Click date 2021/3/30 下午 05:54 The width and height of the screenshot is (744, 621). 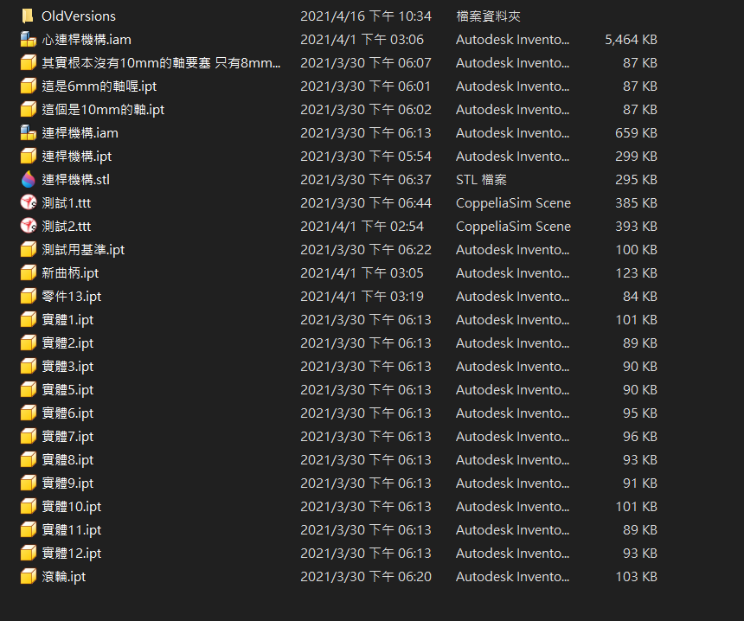[366, 156]
